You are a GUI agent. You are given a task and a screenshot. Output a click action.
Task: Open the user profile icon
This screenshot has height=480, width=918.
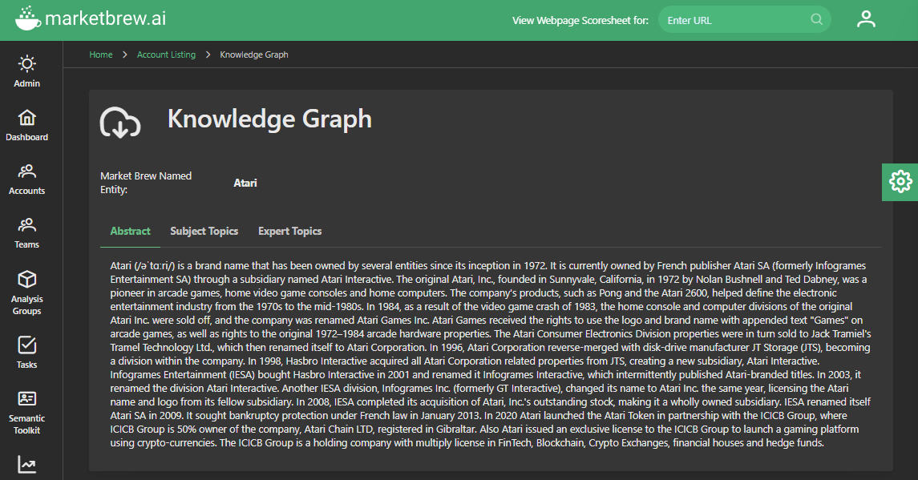[866, 19]
